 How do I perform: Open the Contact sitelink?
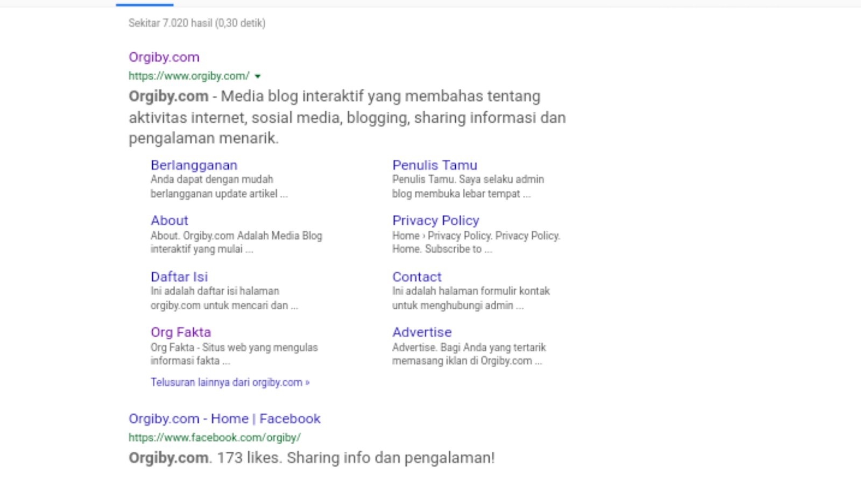pos(417,277)
